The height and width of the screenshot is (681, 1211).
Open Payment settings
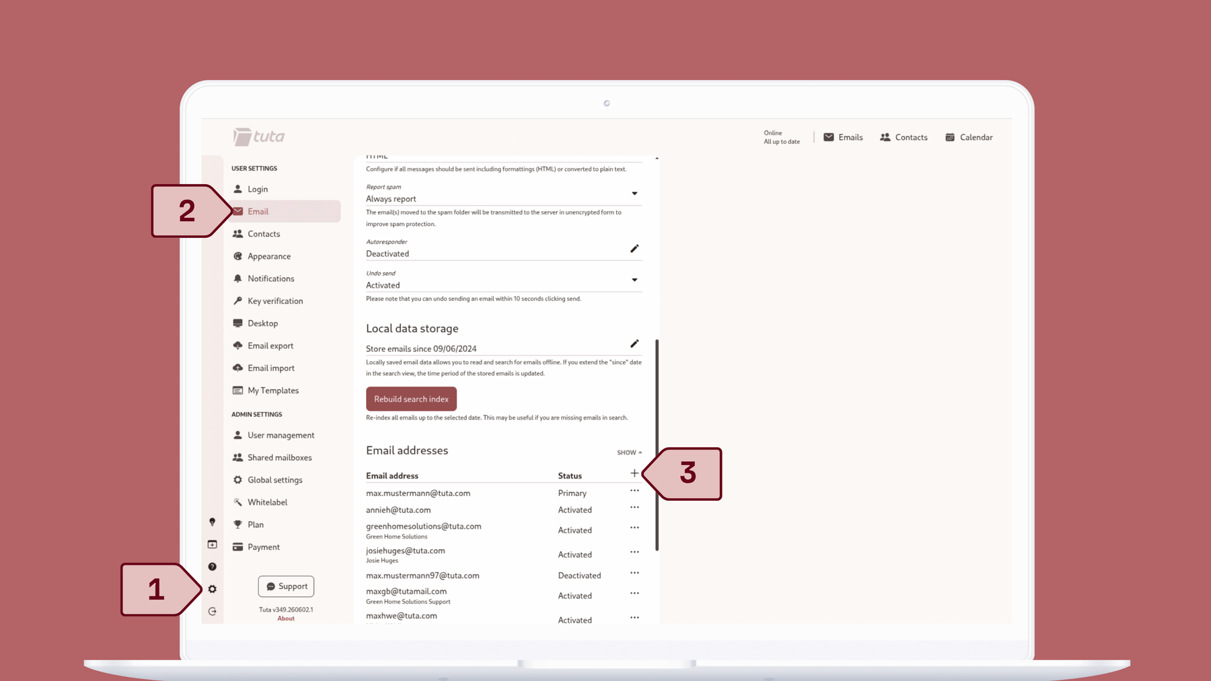pyautogui.click(x=286, y=547)
